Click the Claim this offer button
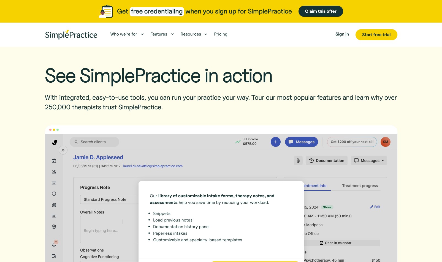This screenshot has width=442, height=262. click(321, 11)
